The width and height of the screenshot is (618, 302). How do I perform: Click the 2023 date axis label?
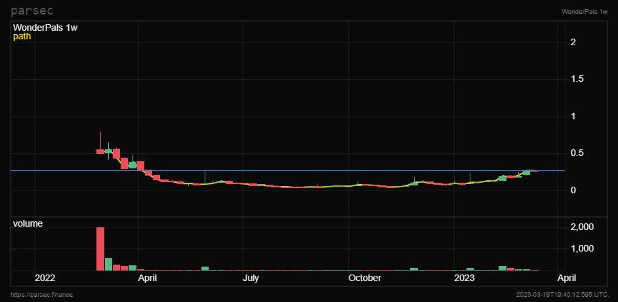pos(464,278)
